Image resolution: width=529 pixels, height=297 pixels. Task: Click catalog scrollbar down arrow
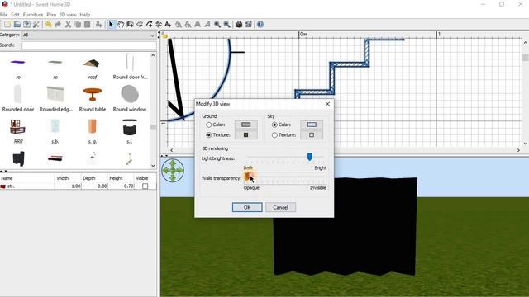point(153,166)
